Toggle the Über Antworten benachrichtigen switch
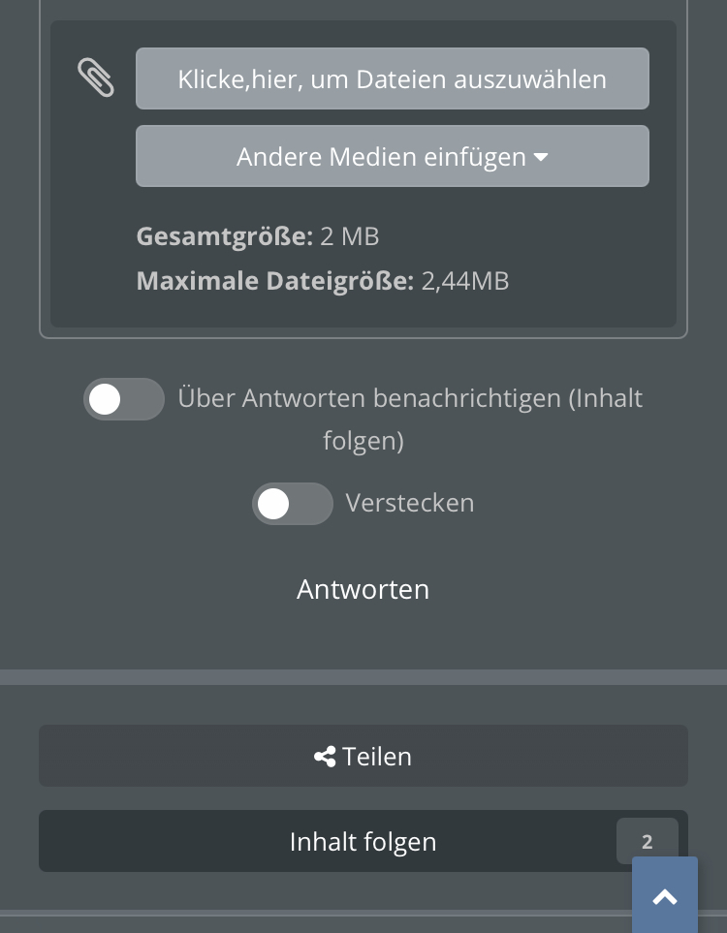Screen dimensions: 727x933 point(124,399)
